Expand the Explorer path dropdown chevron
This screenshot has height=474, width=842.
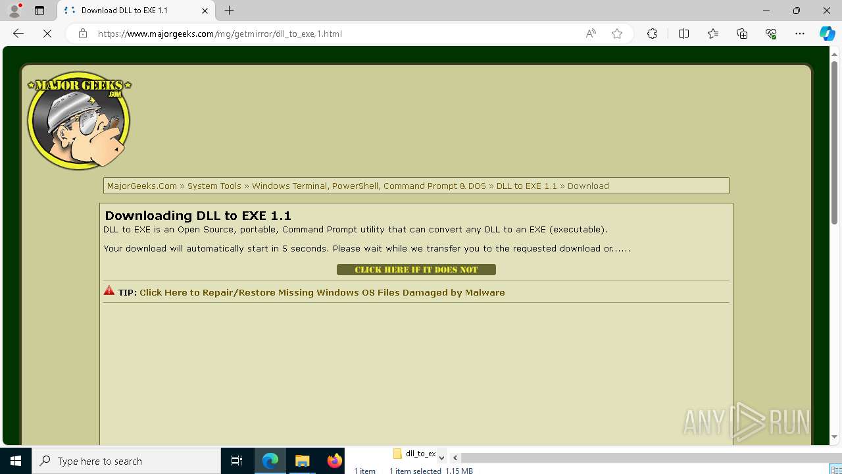tap(441, 458)
